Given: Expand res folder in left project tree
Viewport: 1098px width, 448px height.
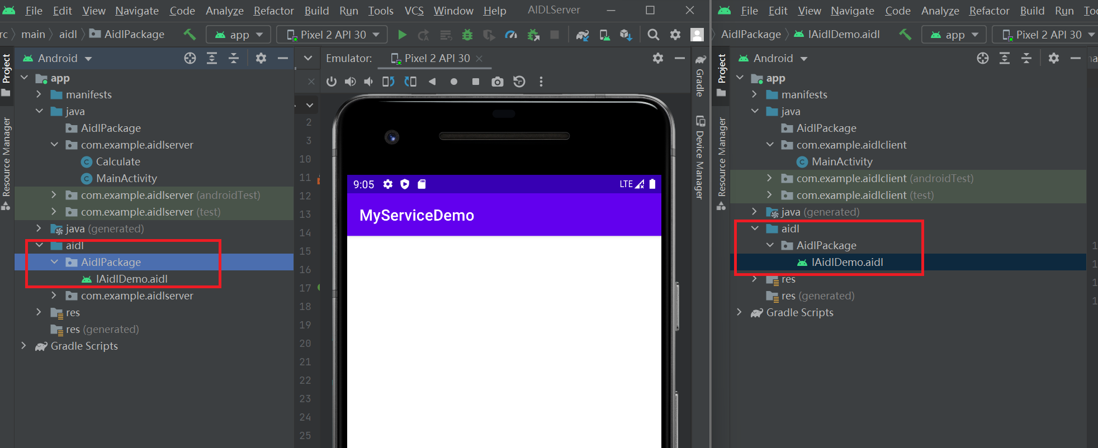Looking at the screenshot, I should [x=39, y=312].
